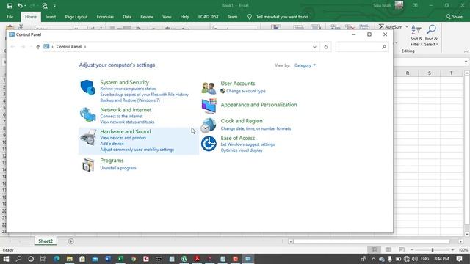This screenshot has height=264, width=470.
Task: Click the AutoSum sigma icon in Excel
Action: pyautogui.click(x=381, y=27)
